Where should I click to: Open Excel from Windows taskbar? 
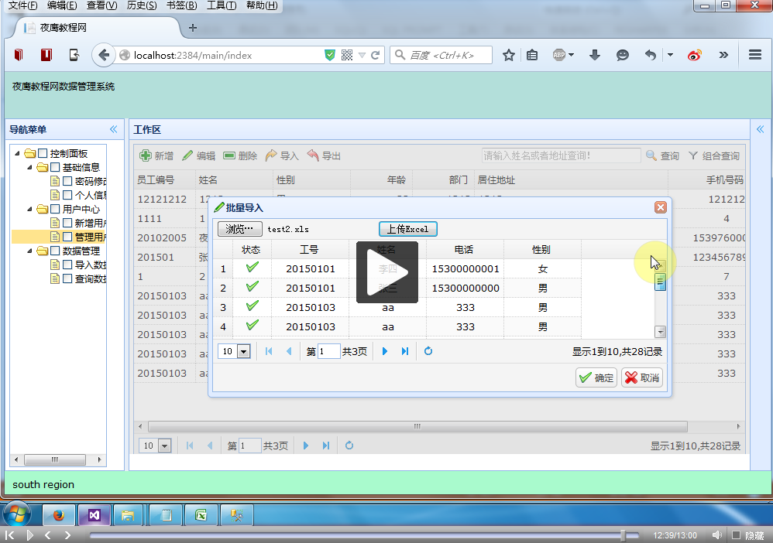point(199,514)
